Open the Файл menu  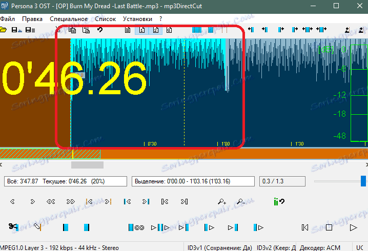[7, 19]
